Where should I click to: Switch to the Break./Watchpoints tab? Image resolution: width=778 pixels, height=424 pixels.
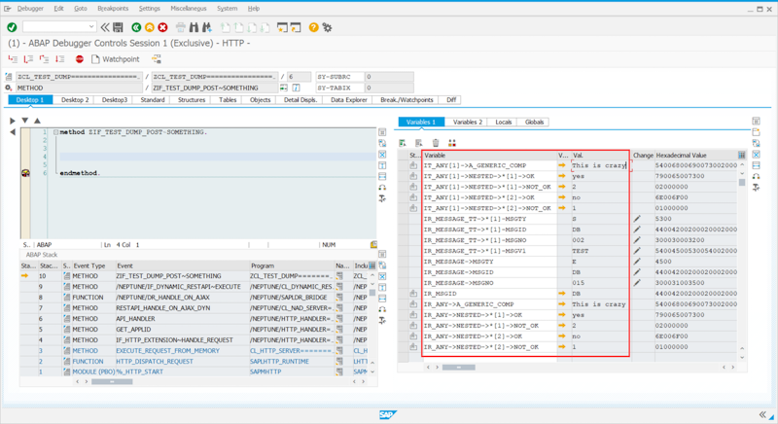(407, 99)
